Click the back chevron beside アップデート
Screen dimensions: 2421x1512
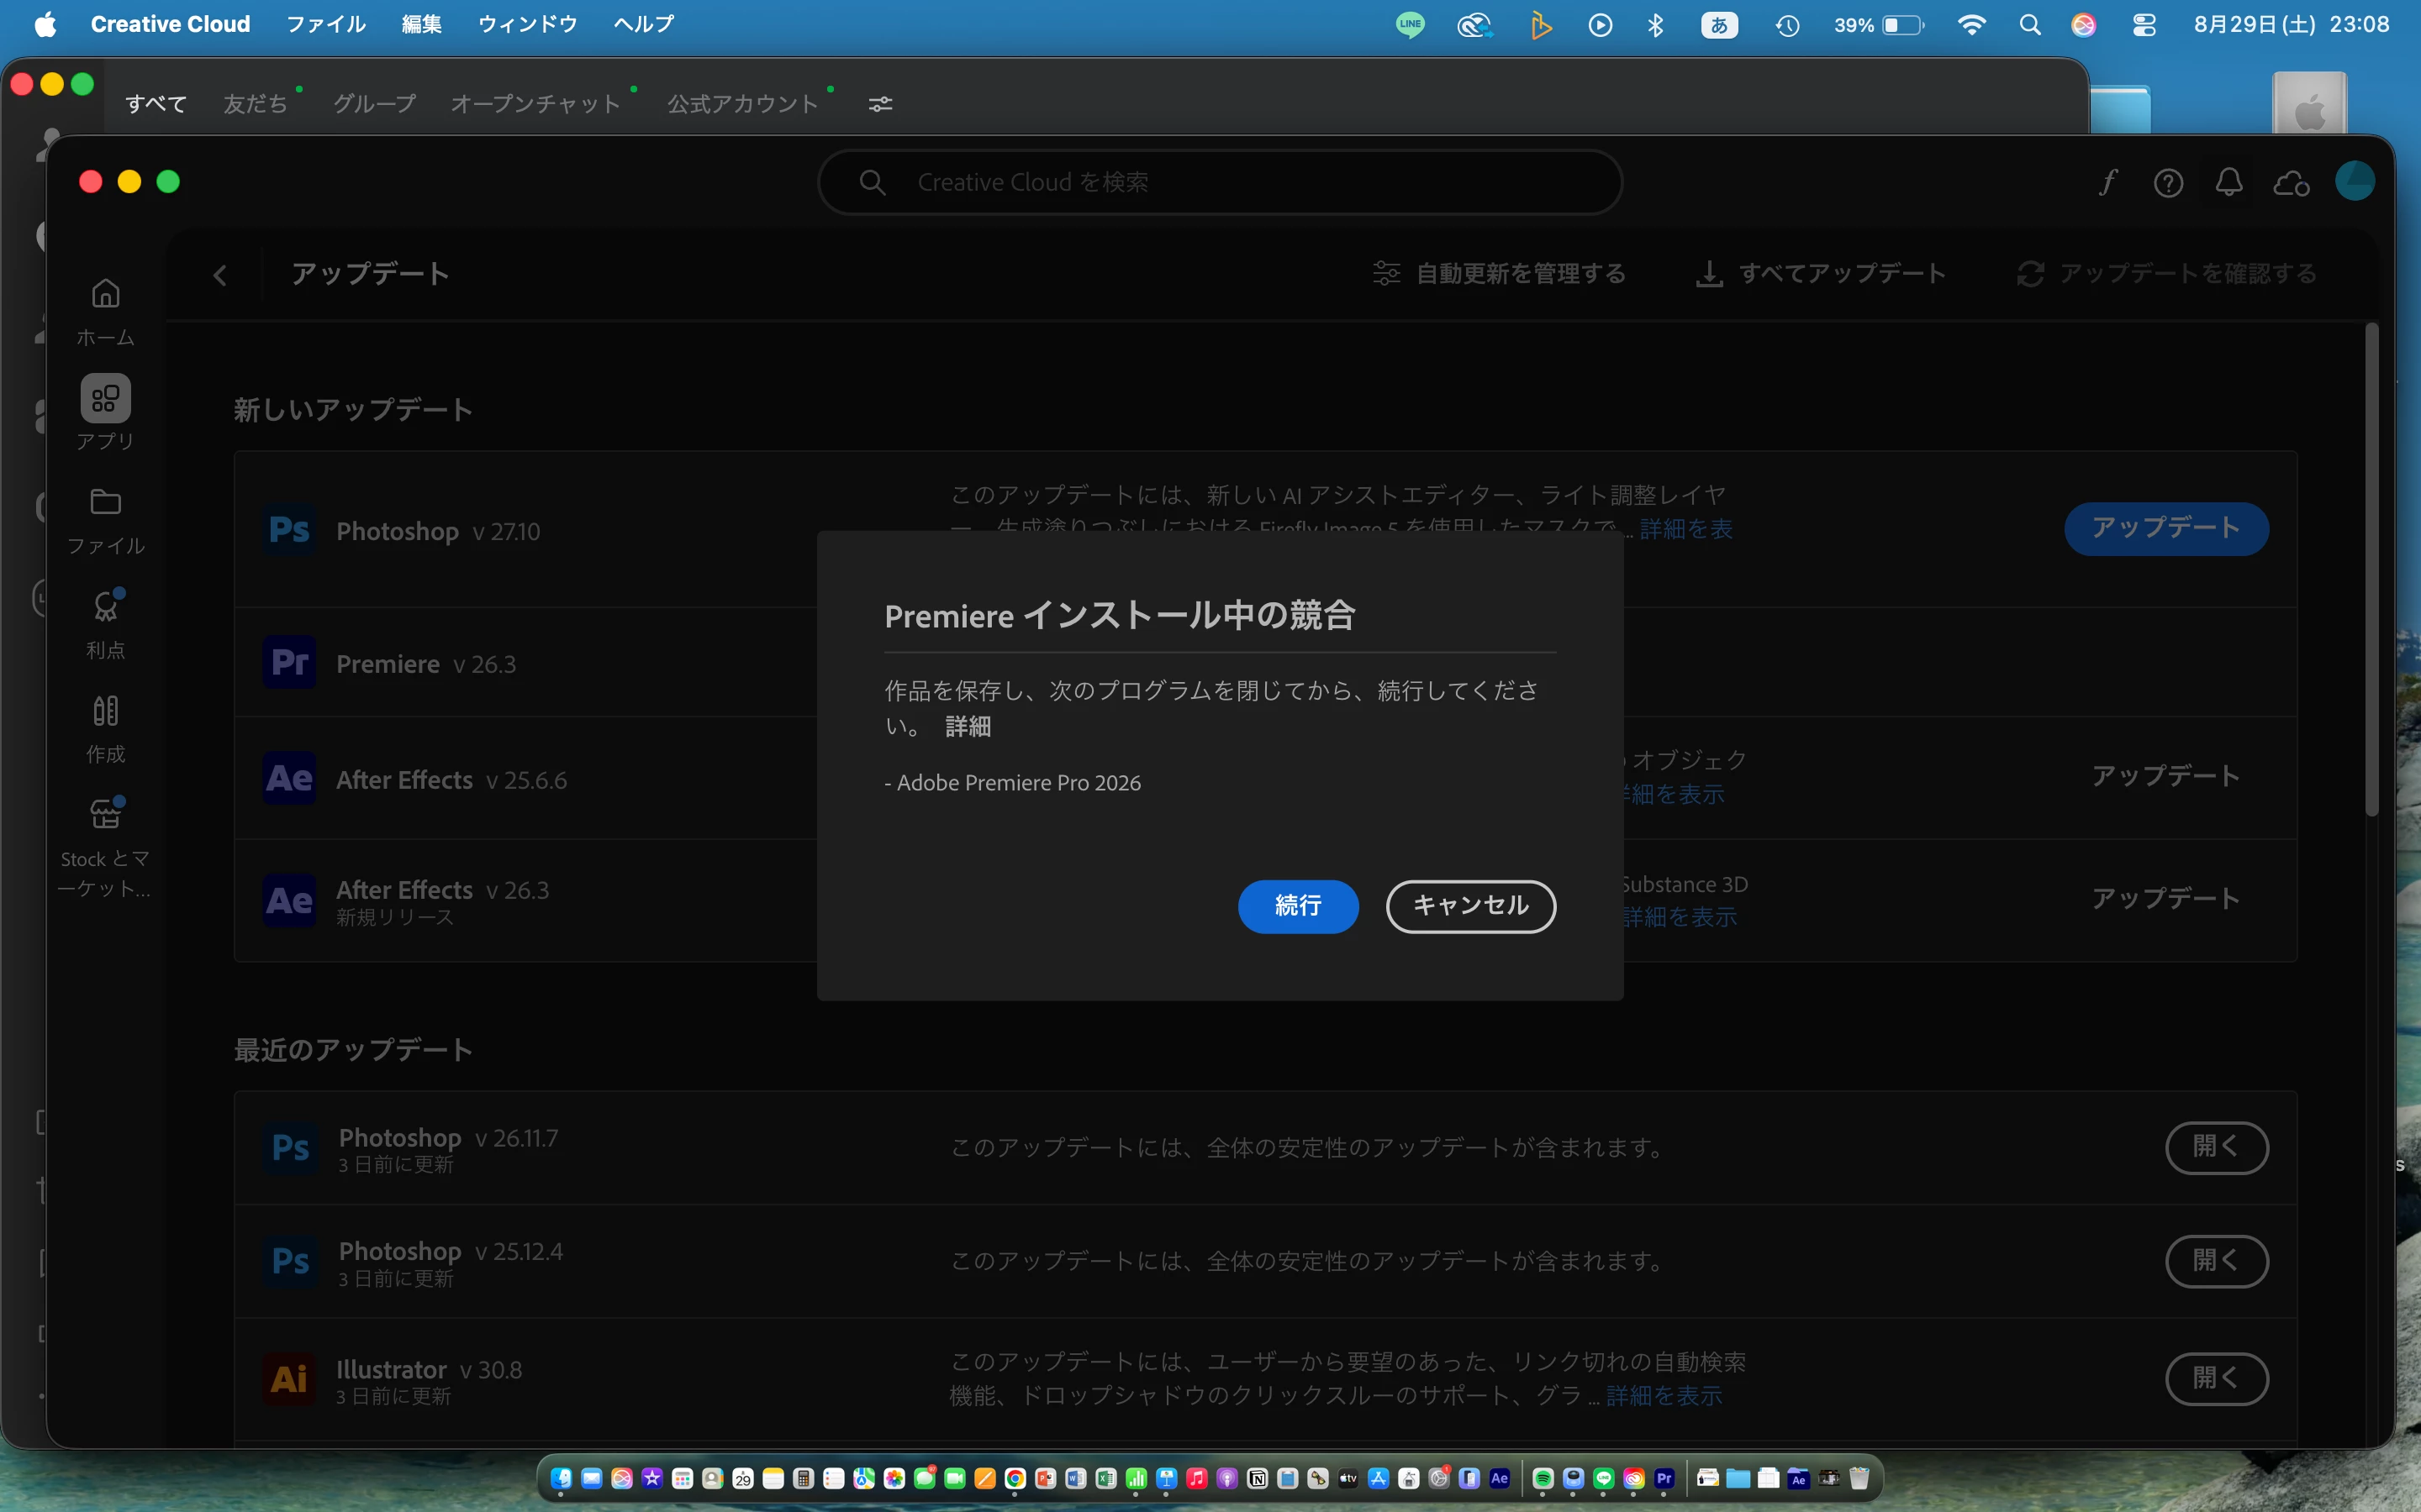(220, 275)
